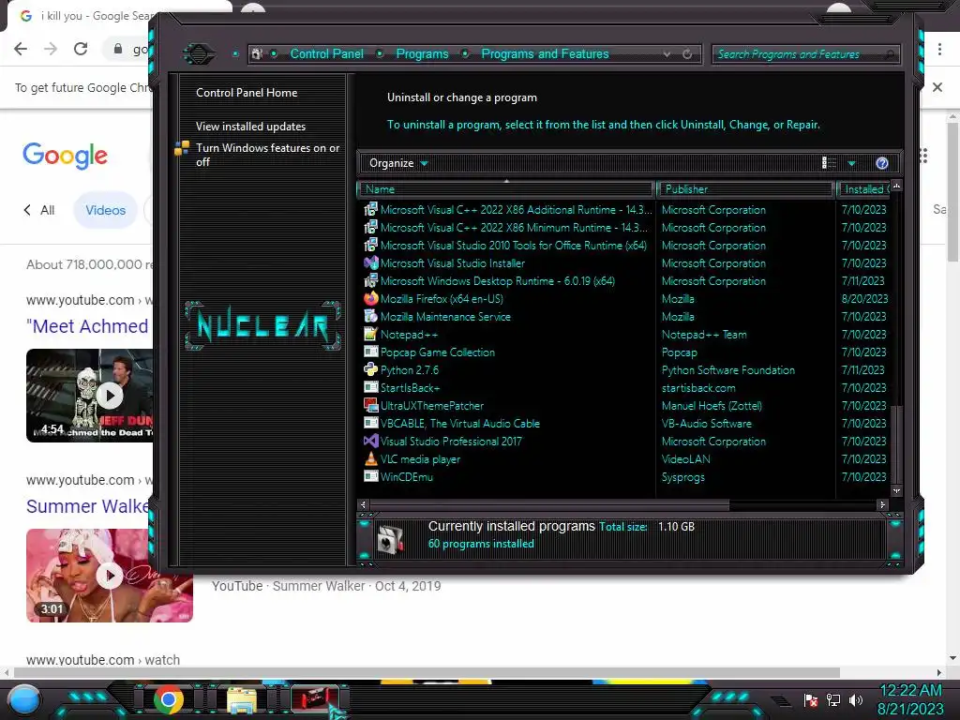Go to Programs breadcrumb
The image size is (960, 720).
pos(422,53)
